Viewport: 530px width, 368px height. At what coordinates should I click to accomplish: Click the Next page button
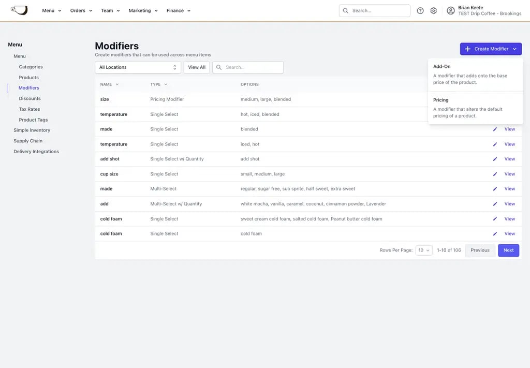[x=508, y=251]
